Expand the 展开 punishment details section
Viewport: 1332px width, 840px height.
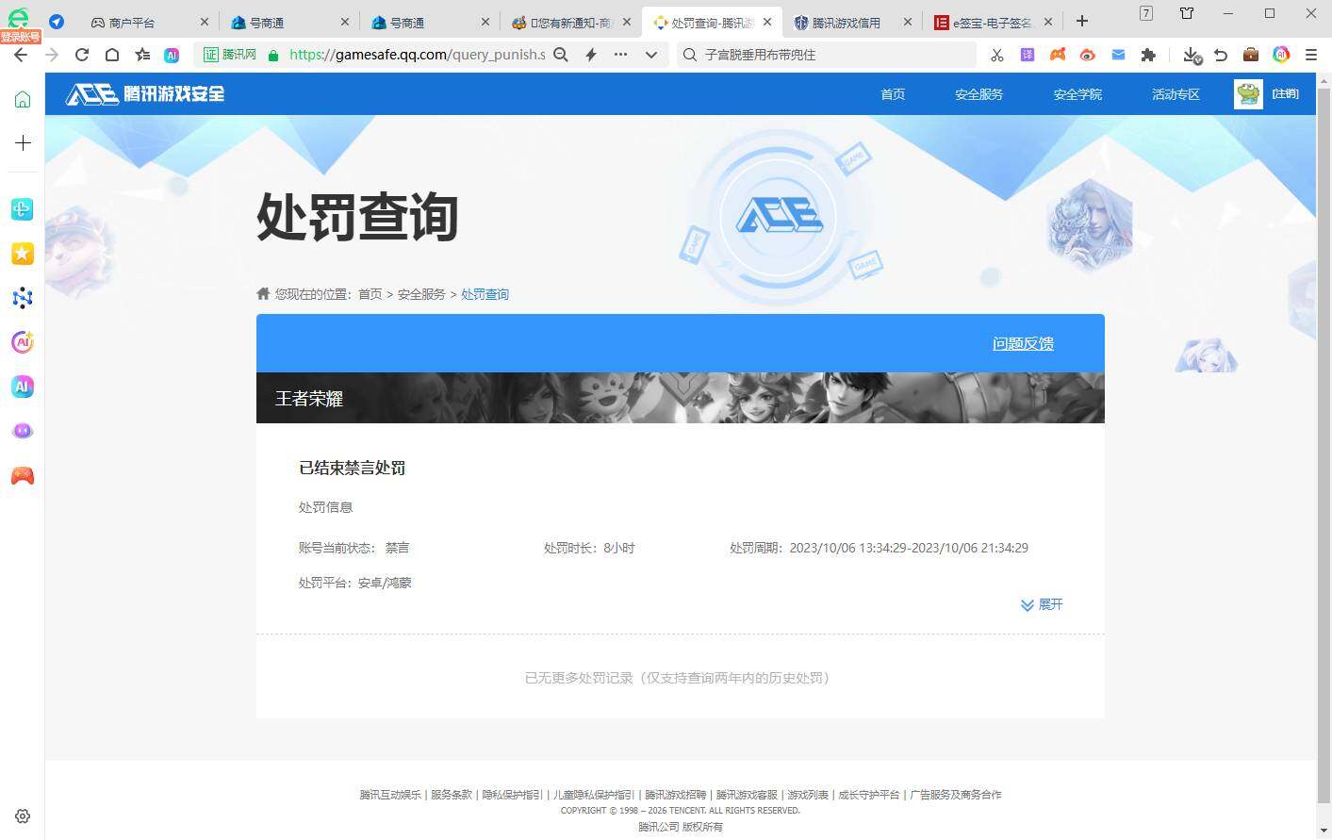1041,604
